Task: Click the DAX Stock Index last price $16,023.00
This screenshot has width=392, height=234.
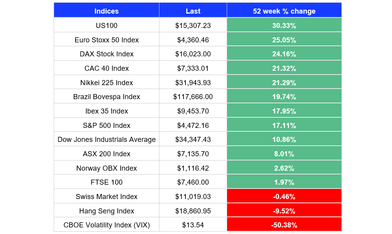Action: pyautogui.click(x=193, y=54)
